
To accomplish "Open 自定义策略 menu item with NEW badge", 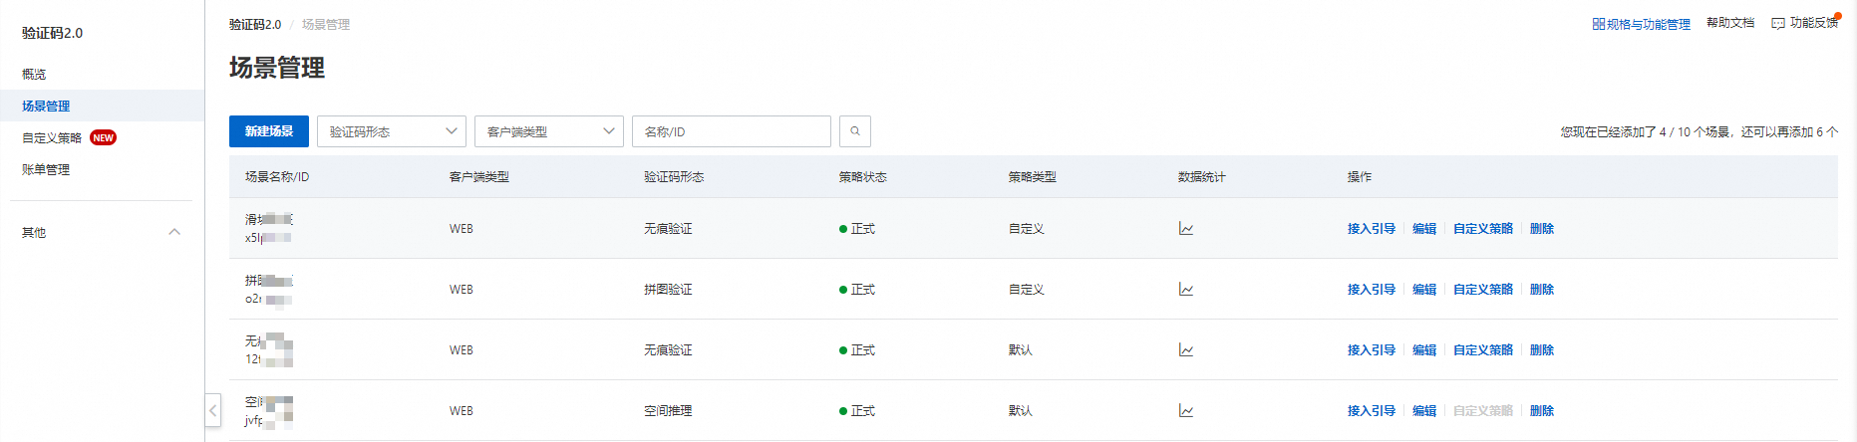I will point(52,138).
